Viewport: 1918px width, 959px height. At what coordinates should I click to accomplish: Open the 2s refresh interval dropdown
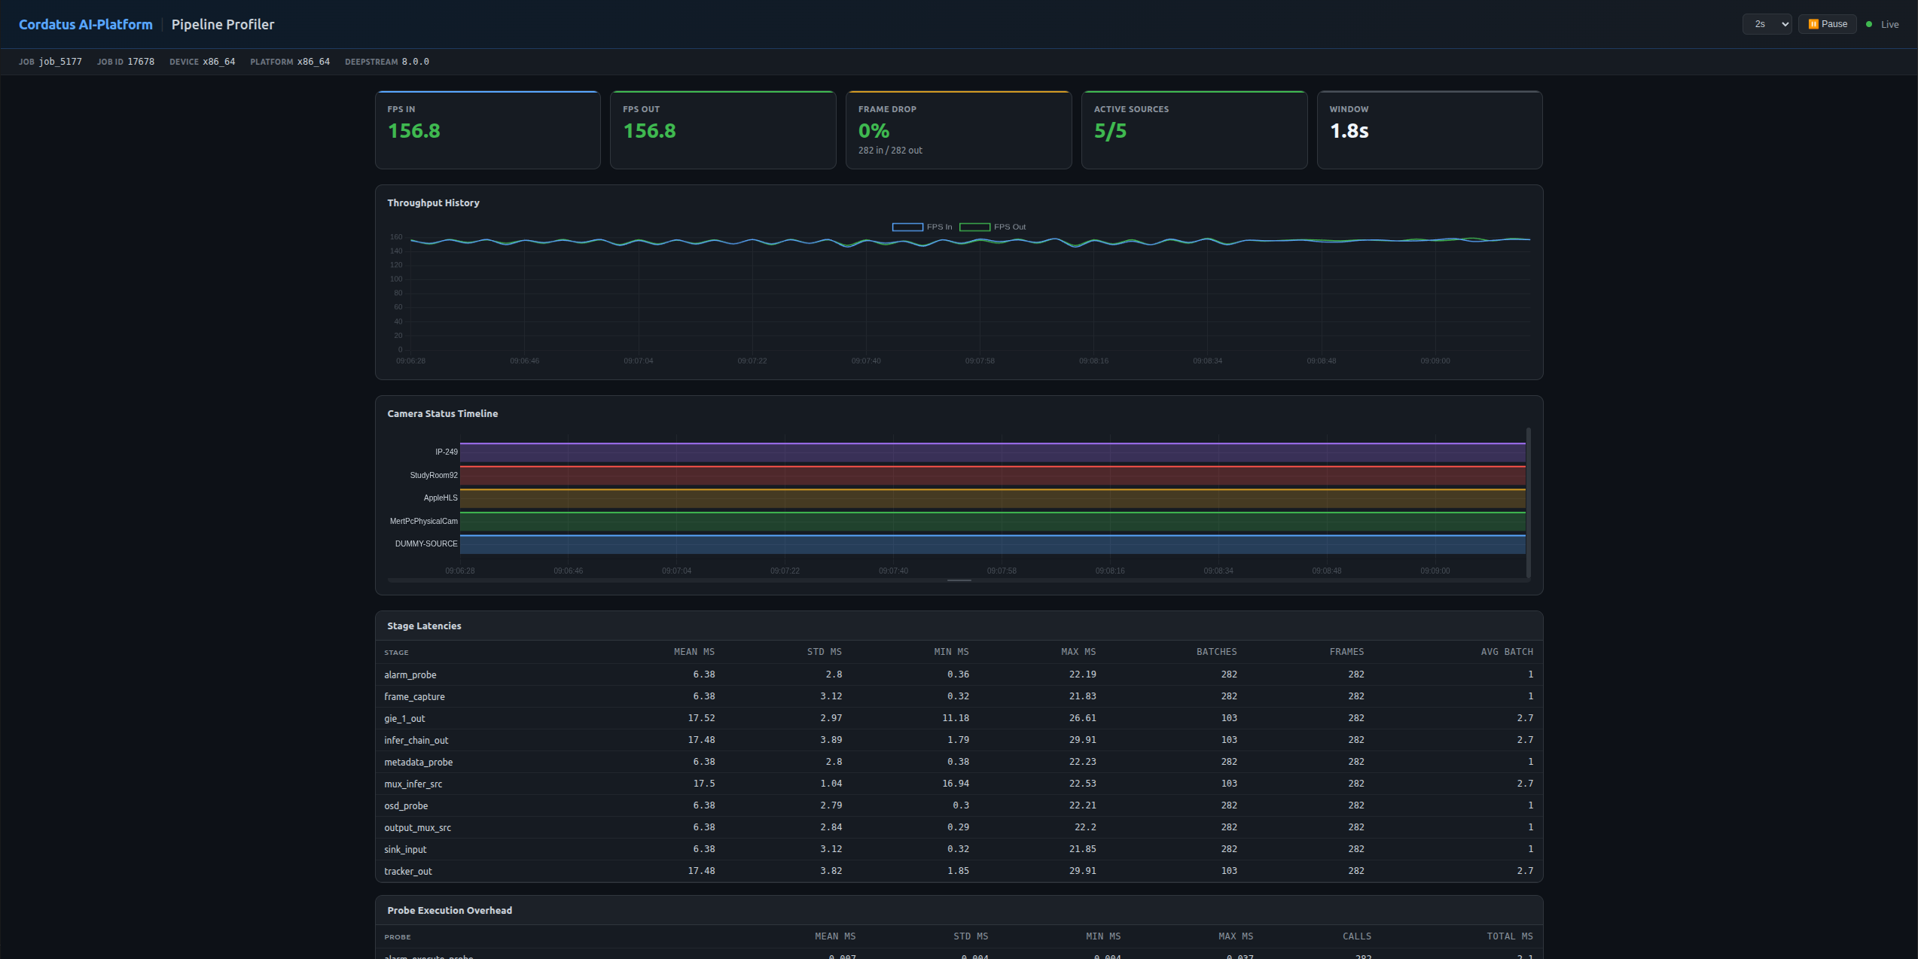click(1767, 24)
